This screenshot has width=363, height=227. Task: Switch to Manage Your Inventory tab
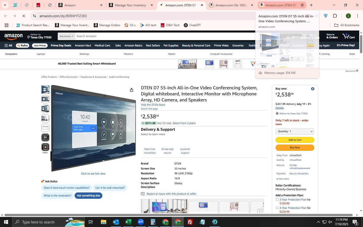[x=130, y=5]
